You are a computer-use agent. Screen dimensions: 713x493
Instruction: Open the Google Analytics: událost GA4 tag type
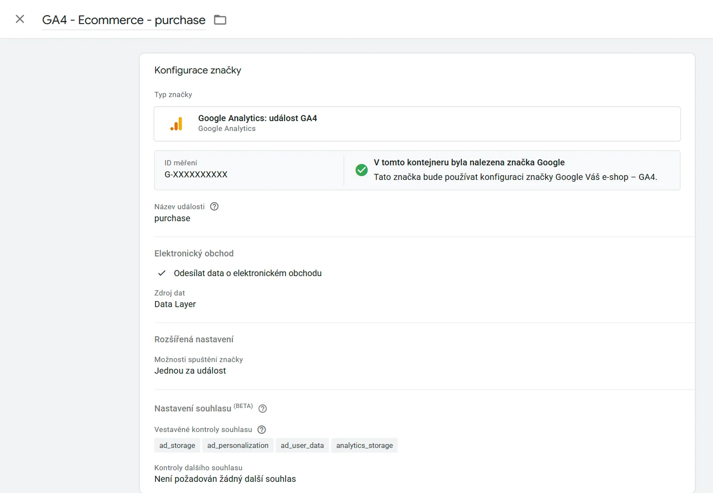(417, 124)
